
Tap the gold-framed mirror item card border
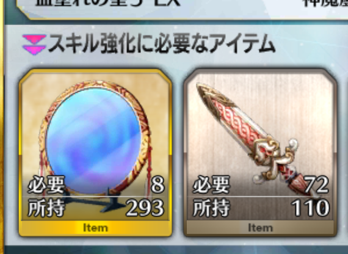click(x=95, y=153)
